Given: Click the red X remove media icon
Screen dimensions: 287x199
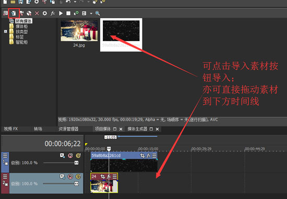Looking at the screenshot, I should (37, 13).
